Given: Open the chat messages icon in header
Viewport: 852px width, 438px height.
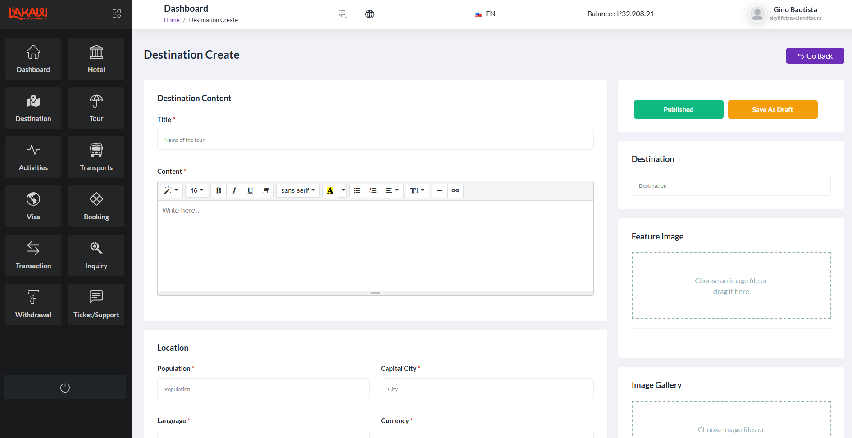Looking at the screenshot, I should click(x=343, y=14).
